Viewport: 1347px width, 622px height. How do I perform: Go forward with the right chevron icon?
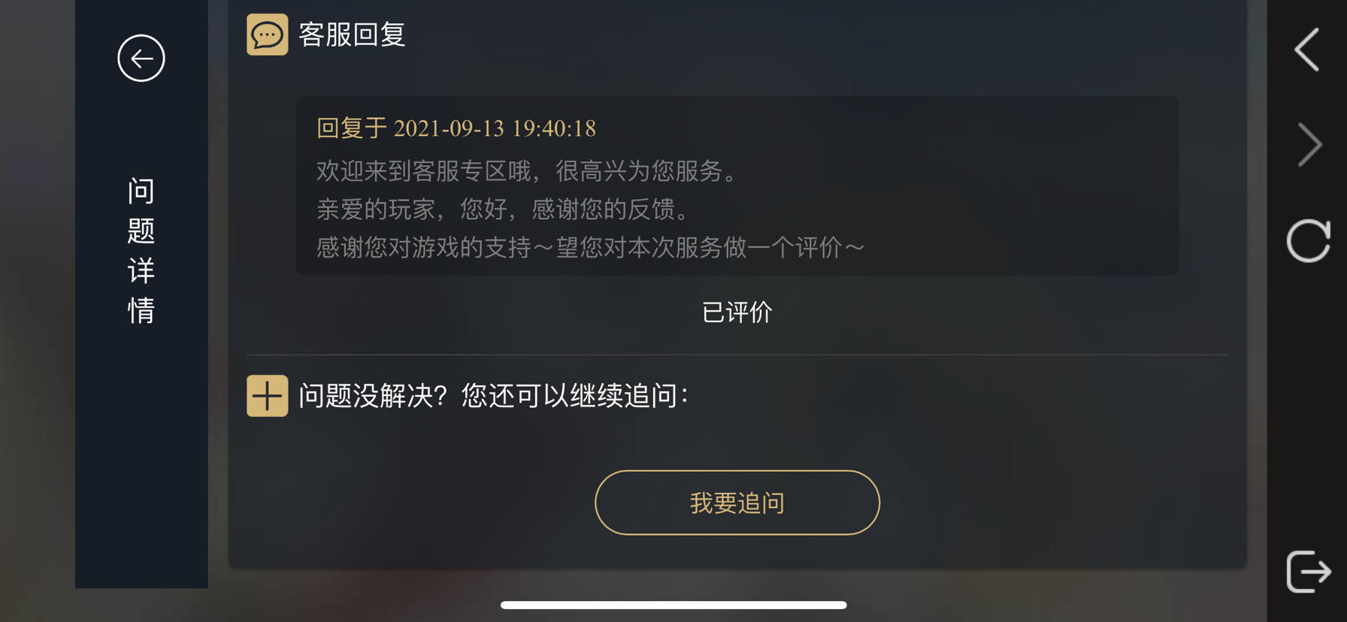click(1309, 144)
